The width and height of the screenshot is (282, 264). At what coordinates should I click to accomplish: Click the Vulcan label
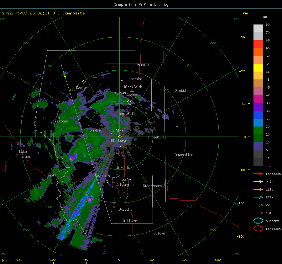coord(159,233)
